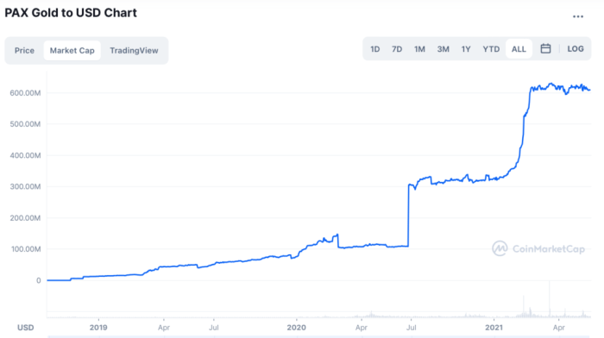Screen dimensions: 604x338
Task: Select the ALL time range
Action: coord(519,49)
